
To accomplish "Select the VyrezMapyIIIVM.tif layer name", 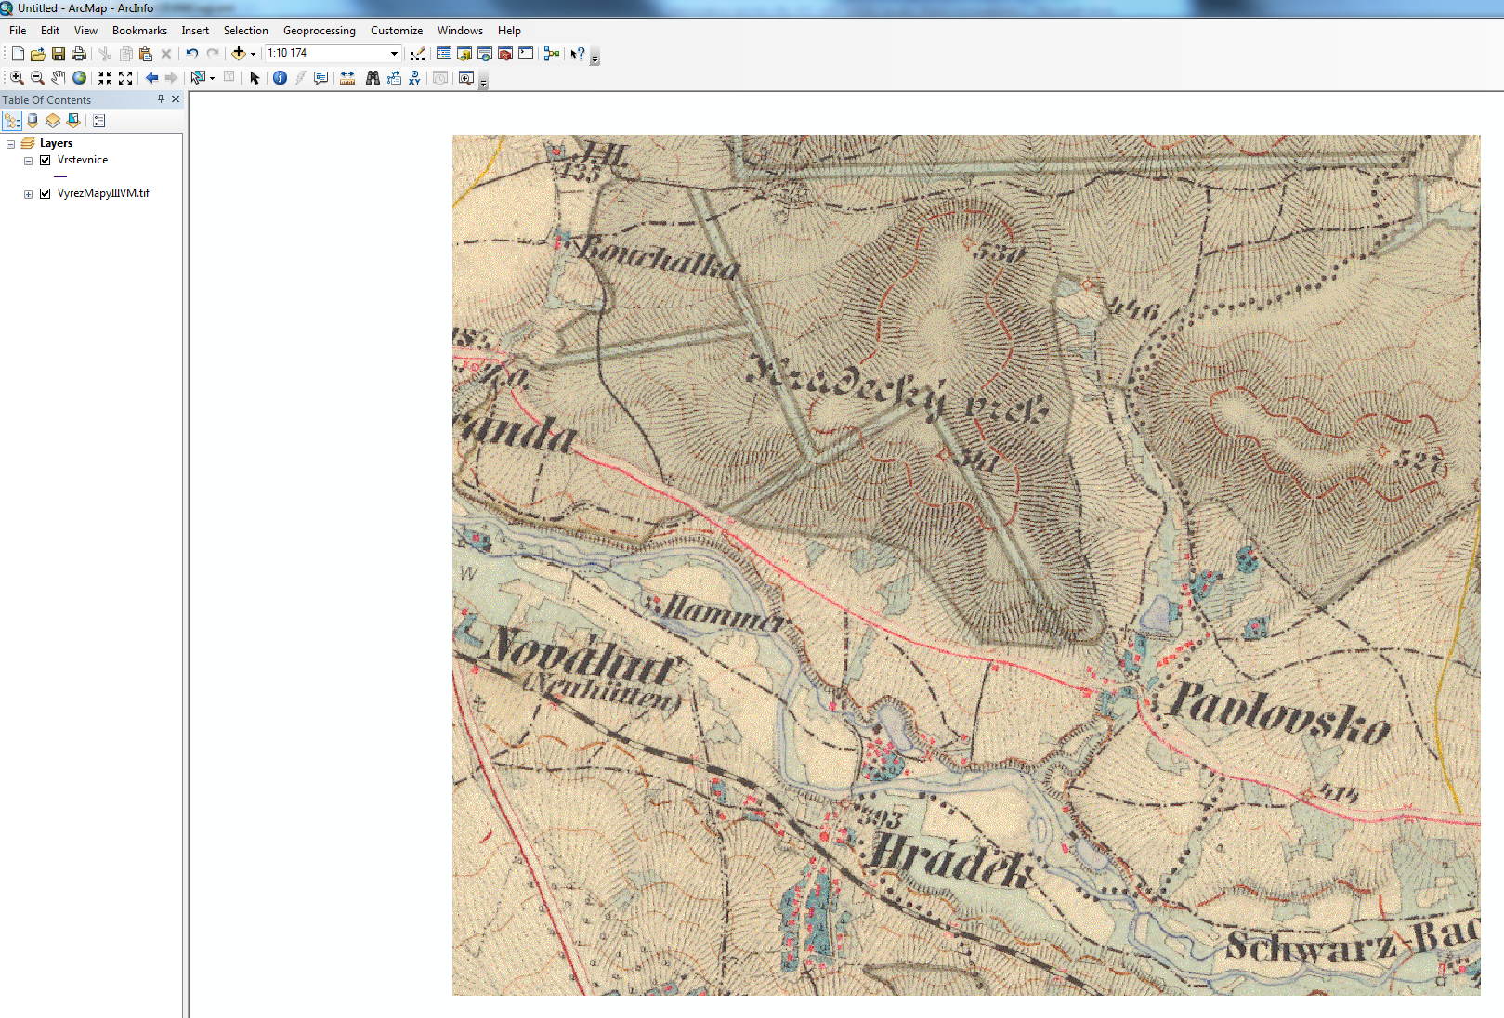I will coord(103,193).
